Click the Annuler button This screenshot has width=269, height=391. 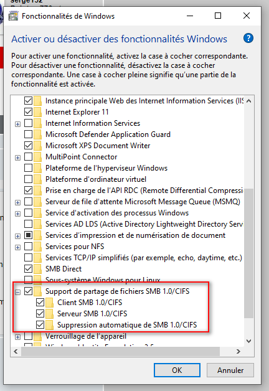pos(230,370)
